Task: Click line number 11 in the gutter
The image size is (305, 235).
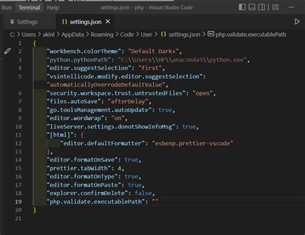Action: (18, 135)
